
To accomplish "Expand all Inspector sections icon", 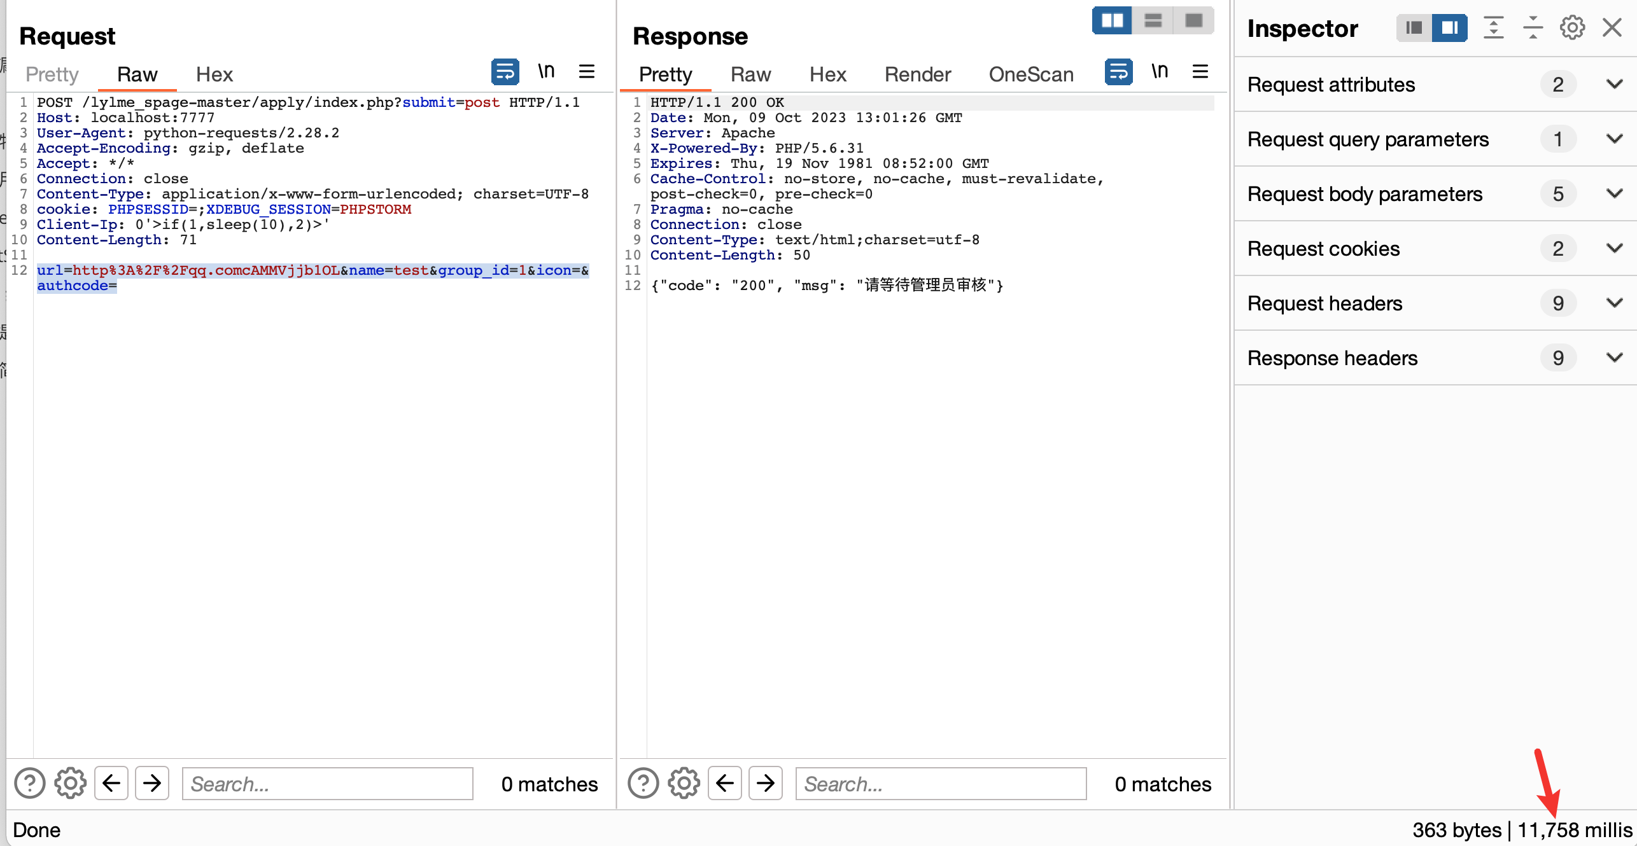I will 1493,28.
